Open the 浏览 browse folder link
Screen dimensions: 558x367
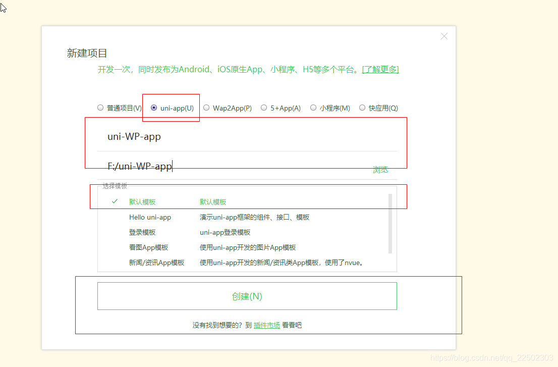380,170
